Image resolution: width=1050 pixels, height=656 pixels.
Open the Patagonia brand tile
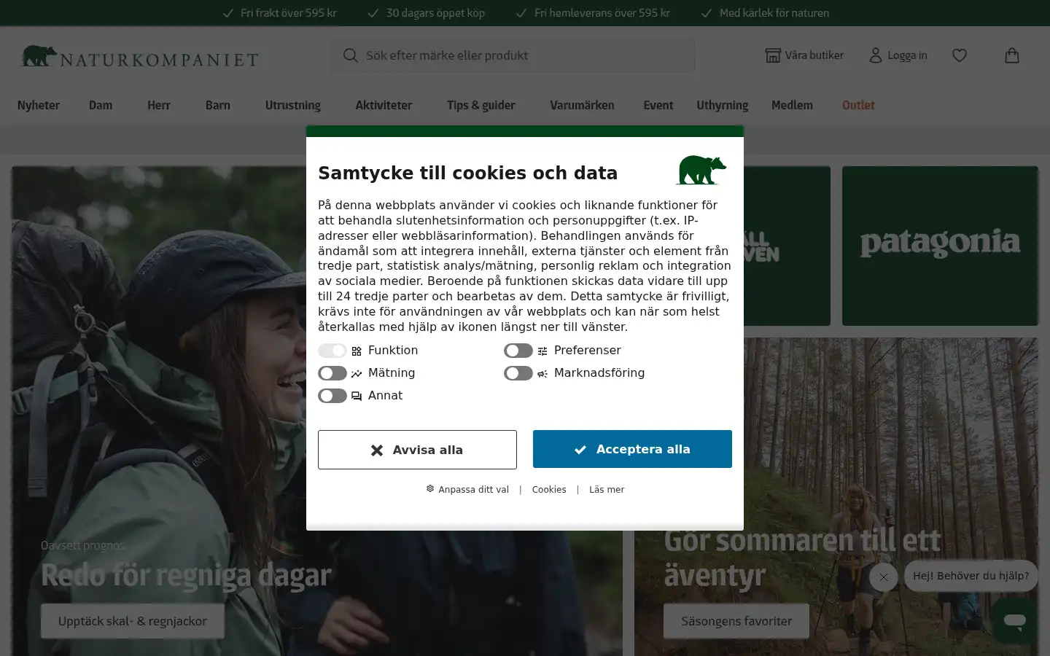(x=940, y=246)
